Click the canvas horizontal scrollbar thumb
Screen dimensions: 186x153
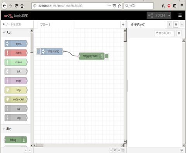(x=40, y=145)
